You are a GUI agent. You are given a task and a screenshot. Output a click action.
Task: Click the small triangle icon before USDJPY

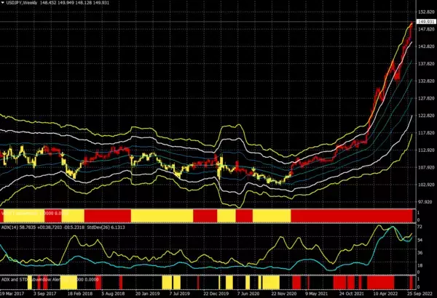pyautogui.click(x=2, y=4)
